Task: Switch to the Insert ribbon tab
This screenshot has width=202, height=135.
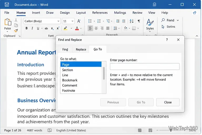Action: [x=36, y=13]
